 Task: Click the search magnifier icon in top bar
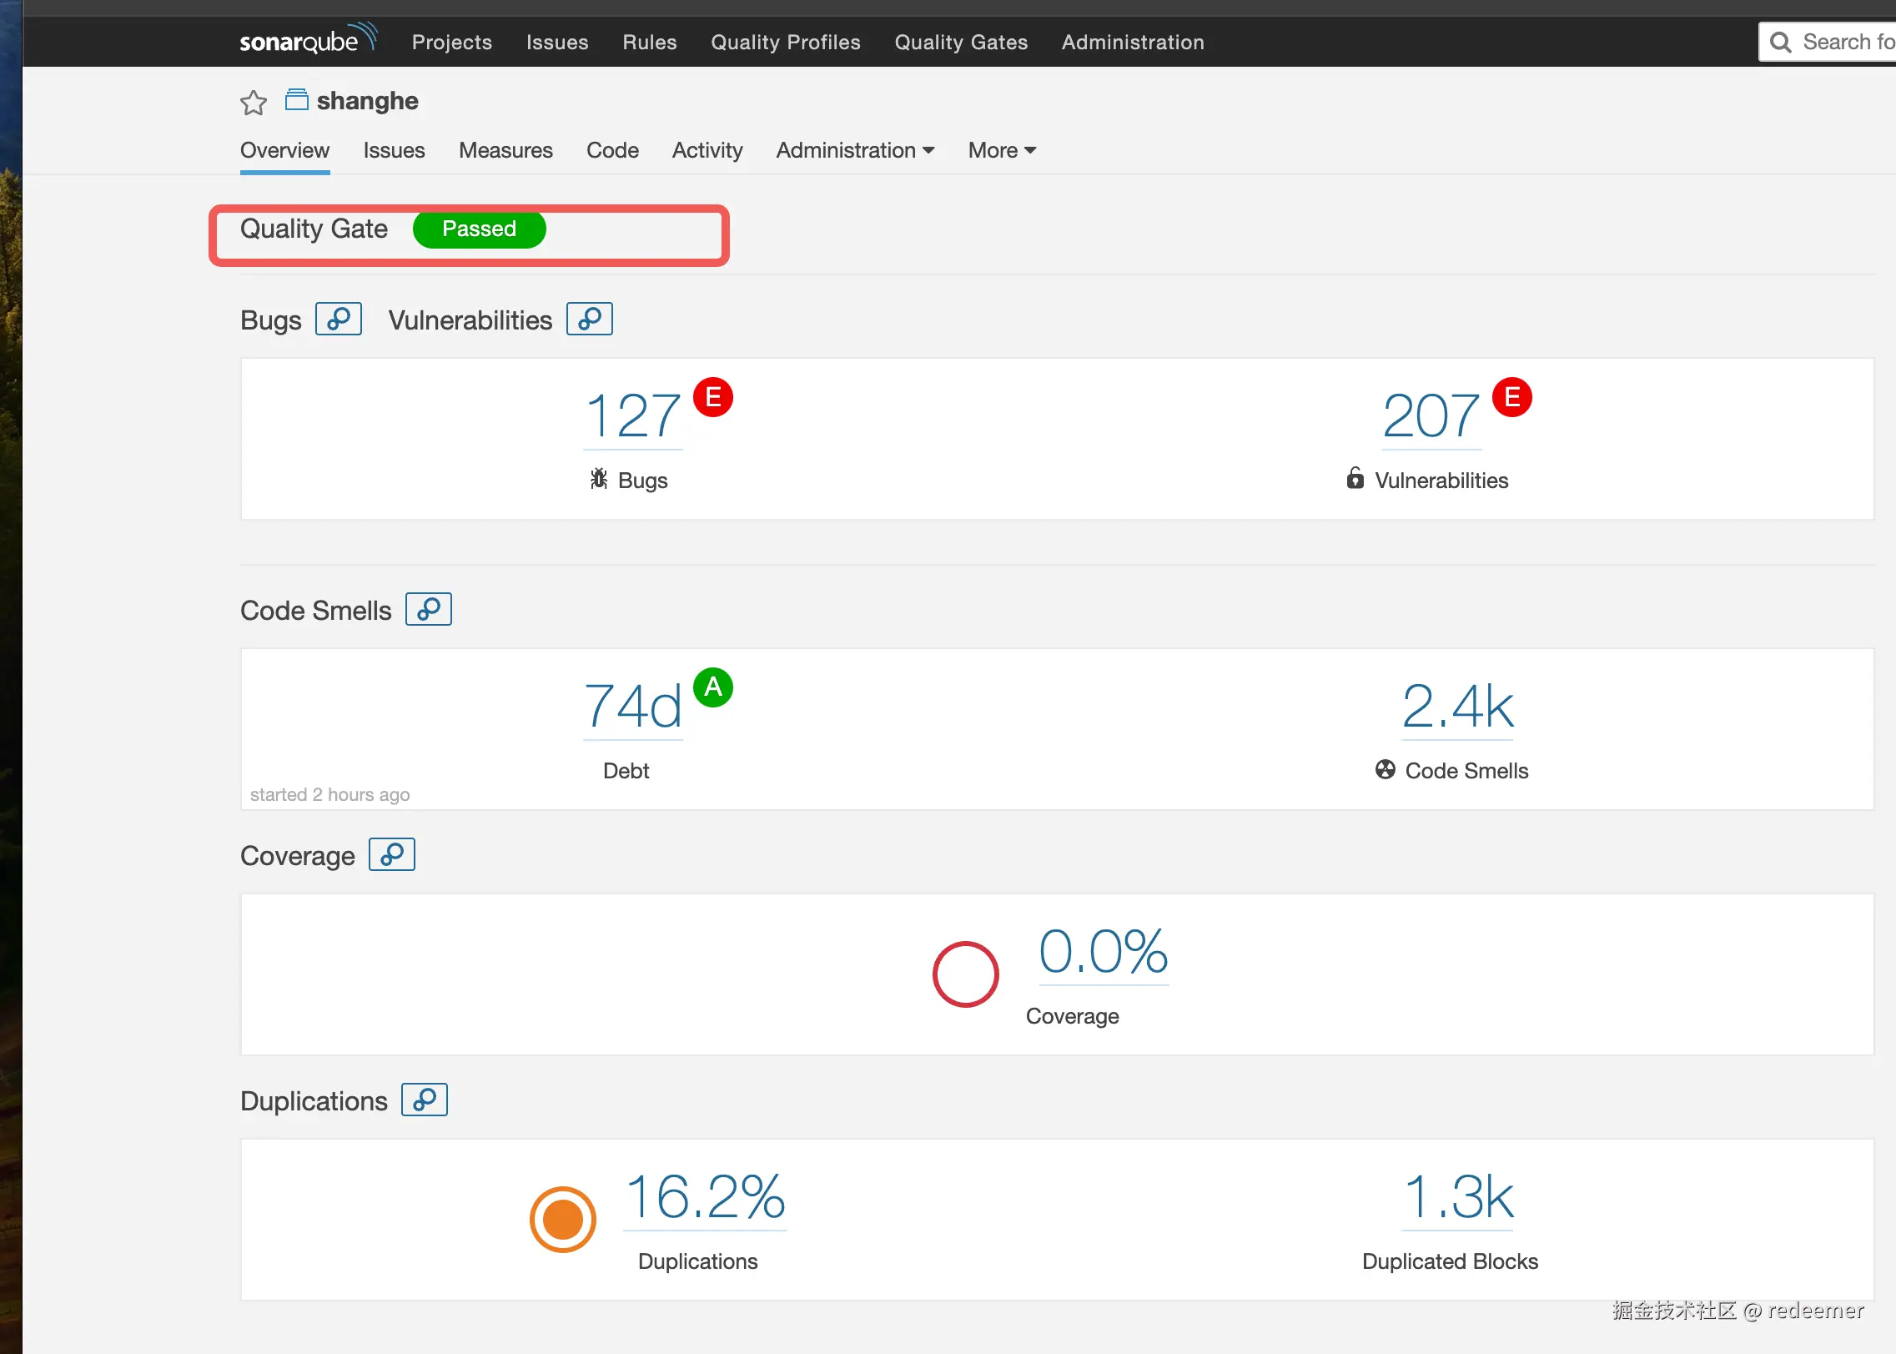[1780, 42]
